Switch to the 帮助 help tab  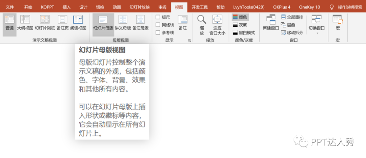(220, 7)
